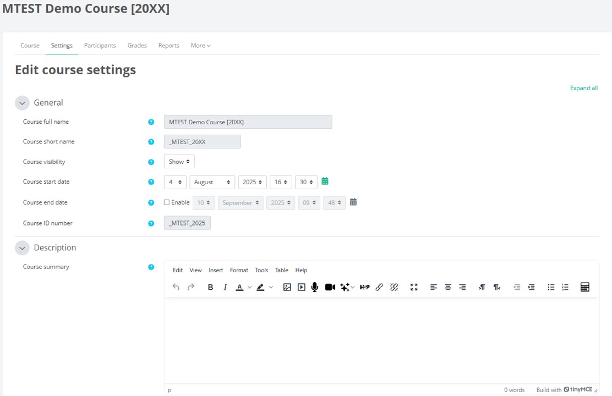
Task: Click the tinyMCE build link
Action: coord(577,389)
